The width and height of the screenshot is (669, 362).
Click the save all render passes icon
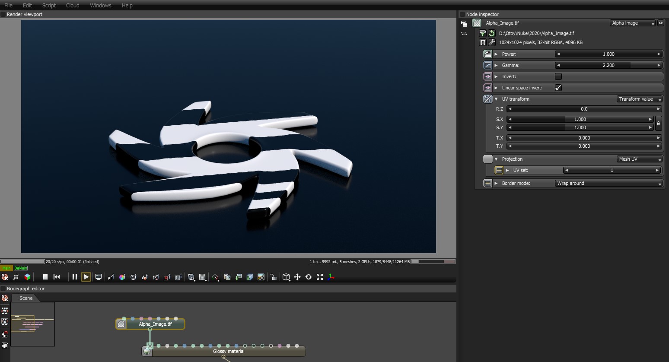250,277
